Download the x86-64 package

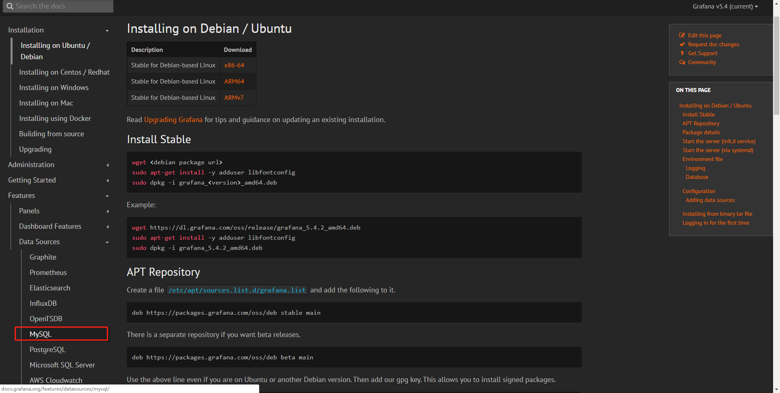point(234,65)
